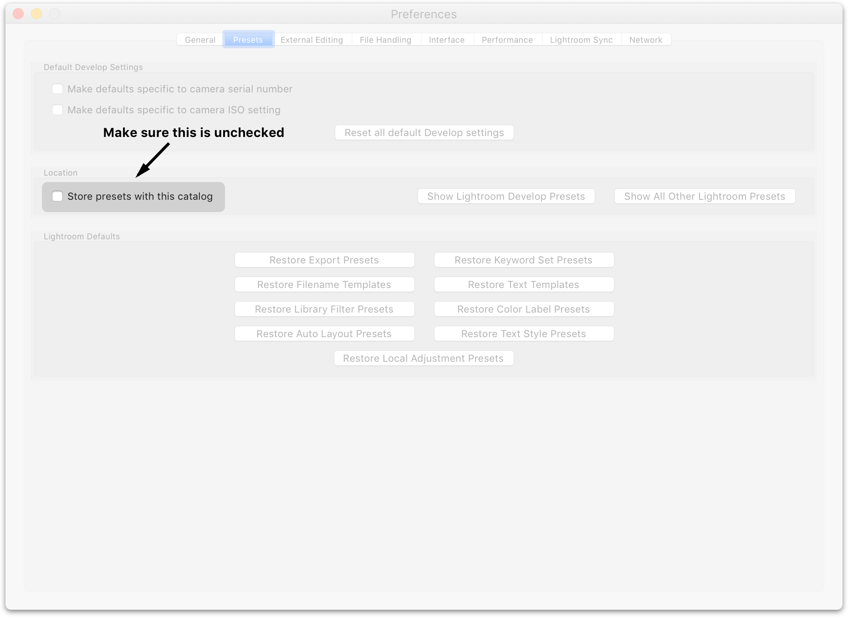Close the Preferences window with red button
The height and width of the screenshot is (617, 848).
[18, 14]
